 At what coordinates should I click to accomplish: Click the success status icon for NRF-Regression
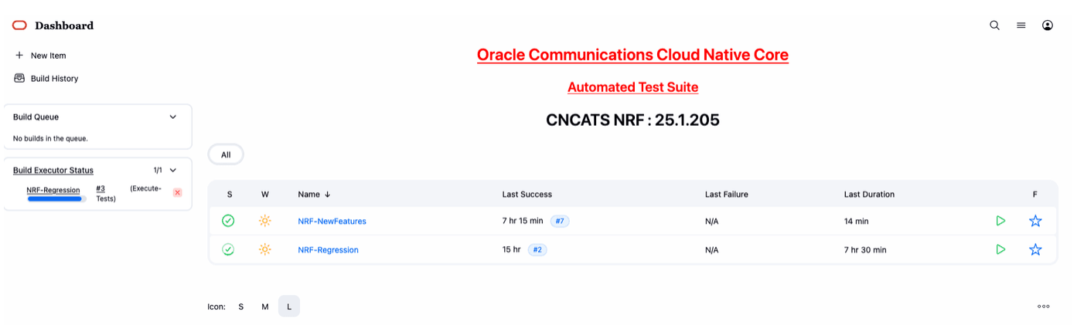point(228,249)
